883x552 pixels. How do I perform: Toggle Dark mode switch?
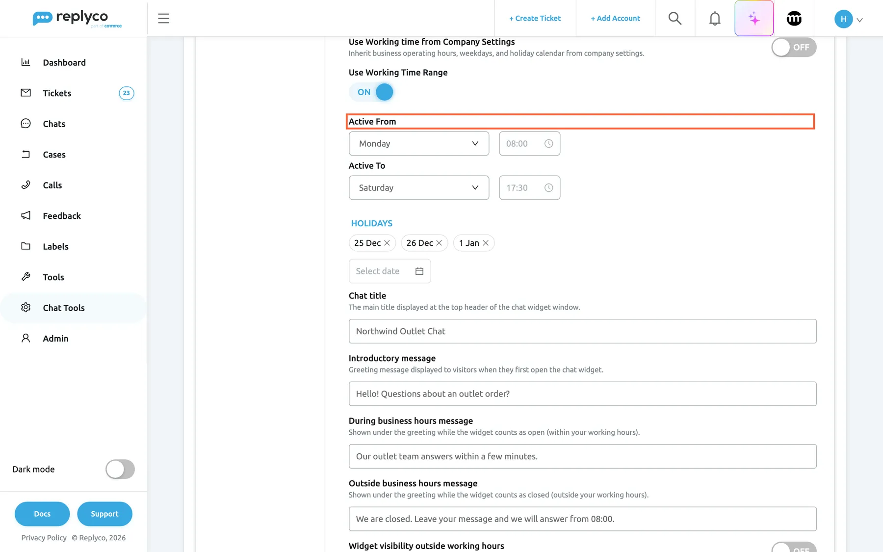tap(120, 469)
